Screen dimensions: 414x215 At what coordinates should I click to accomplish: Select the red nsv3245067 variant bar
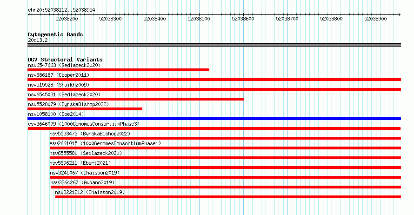pyautogui.click(x=226, y=177)
